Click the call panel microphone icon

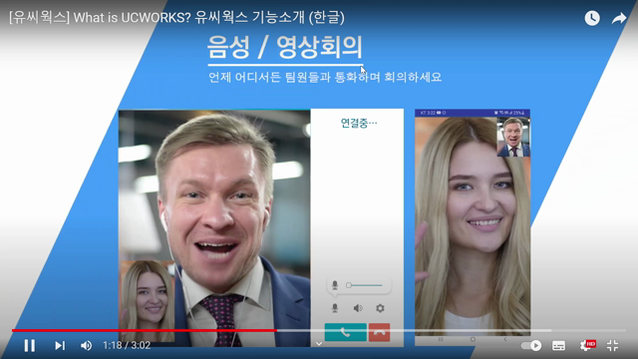[335, 308]
